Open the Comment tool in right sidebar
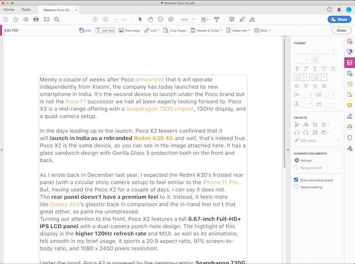 (349, 105)
